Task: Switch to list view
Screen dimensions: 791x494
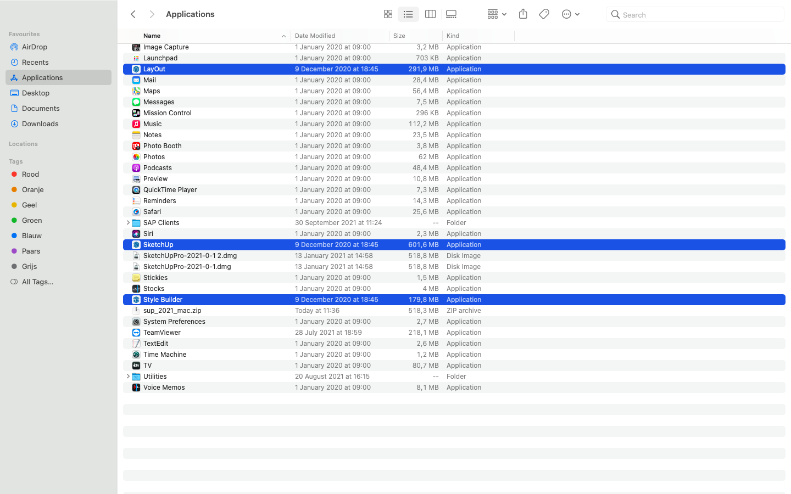Action: click(x=408, y=14)
